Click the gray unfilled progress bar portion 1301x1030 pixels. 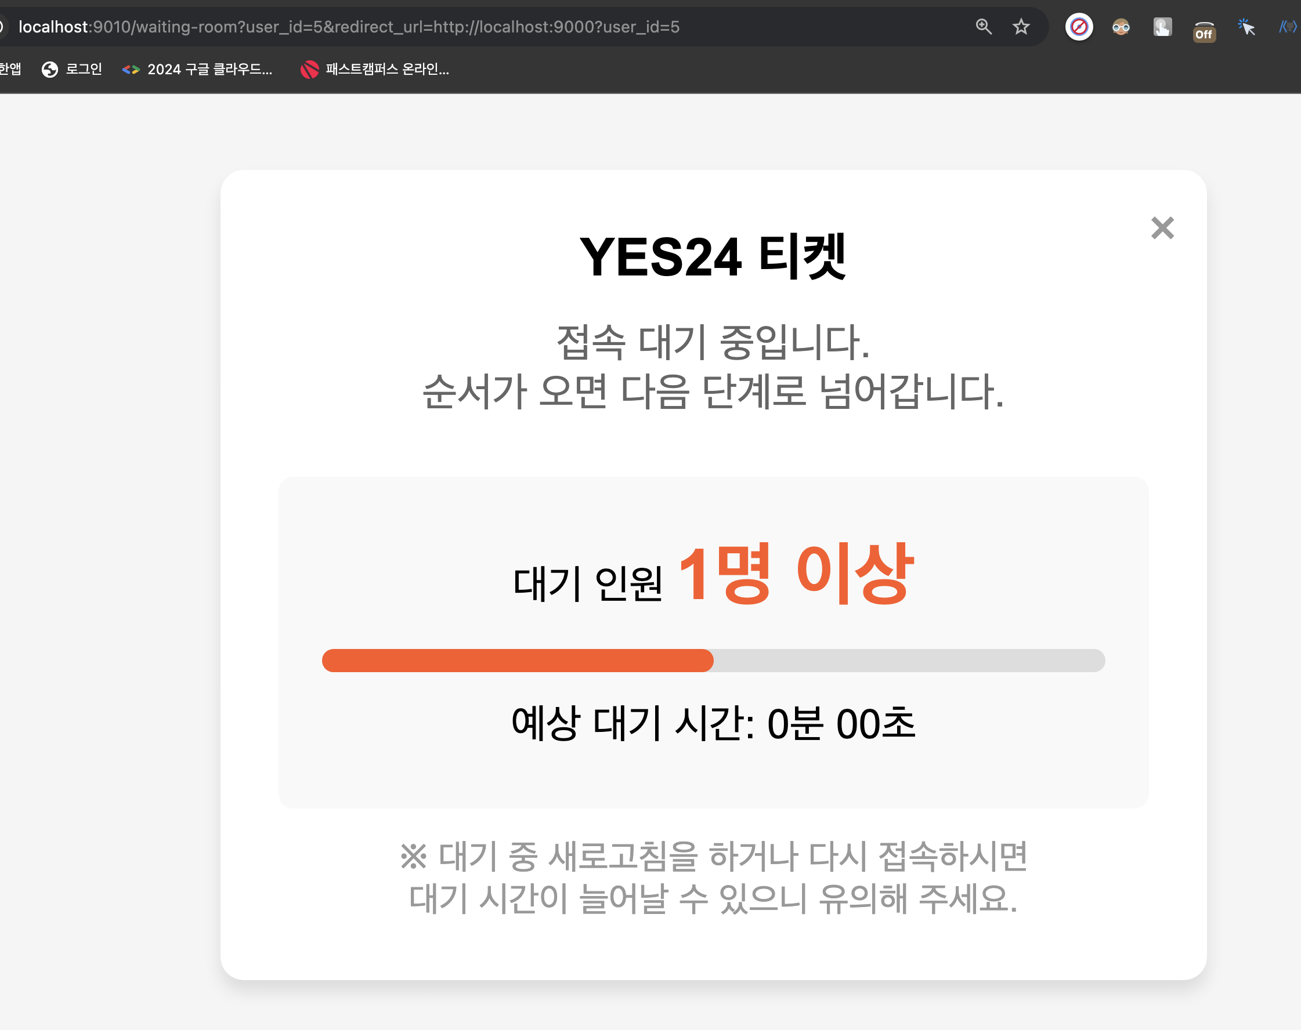908,661
